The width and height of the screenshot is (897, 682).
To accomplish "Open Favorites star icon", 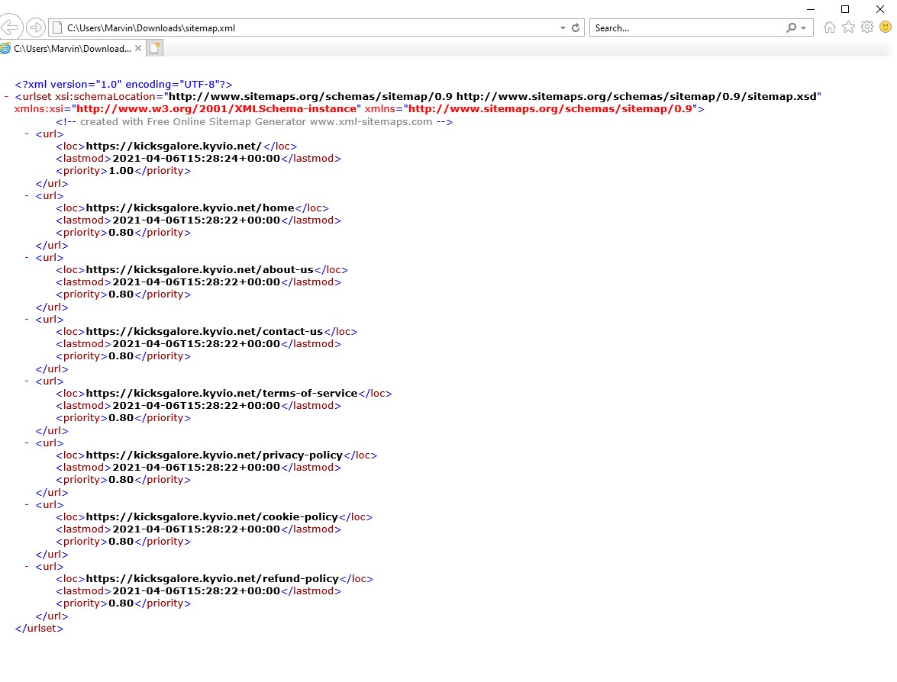I will [x=848, y=27].
